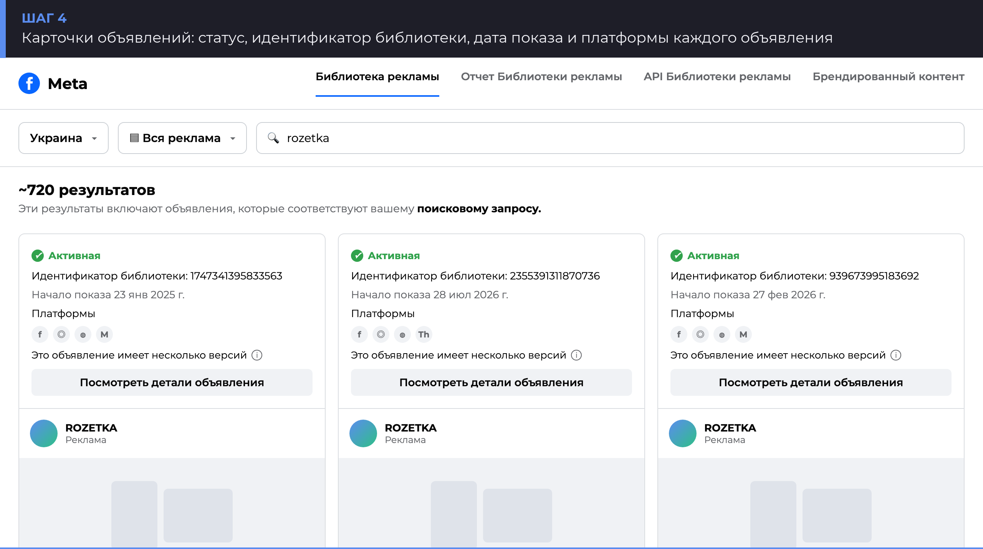Click ROZETKA page name under ad 939673995183692
Viewport: 983px width, 549px height.
coord(730,428)
